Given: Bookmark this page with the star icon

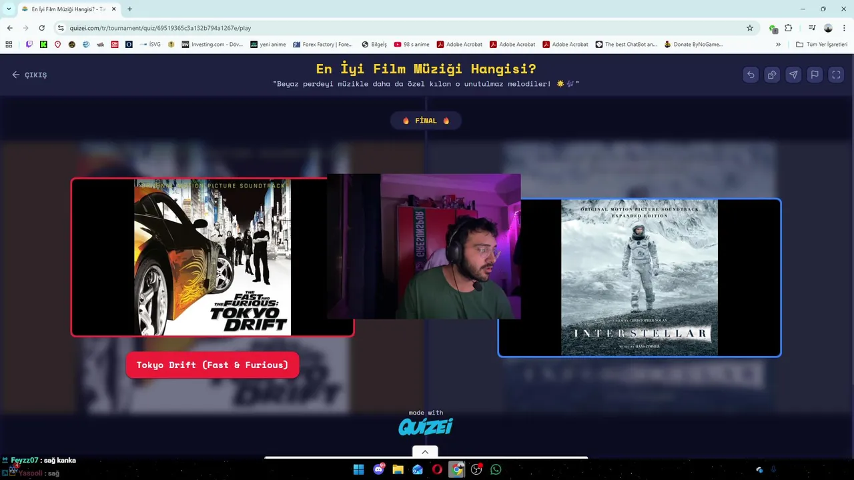Looking at the screenshot, I should pos(750,28).
